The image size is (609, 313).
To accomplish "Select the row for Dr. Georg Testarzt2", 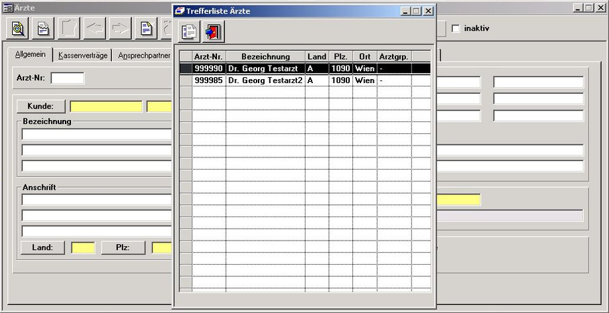I will pyautogui.click(x=265, y=80).
